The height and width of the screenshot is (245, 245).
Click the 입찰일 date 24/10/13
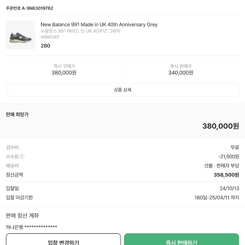pyautogui.click(x=229, y=188)
